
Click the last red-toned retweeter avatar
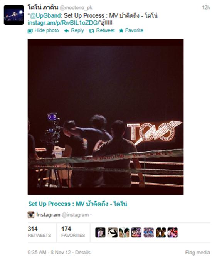point(173,232)
